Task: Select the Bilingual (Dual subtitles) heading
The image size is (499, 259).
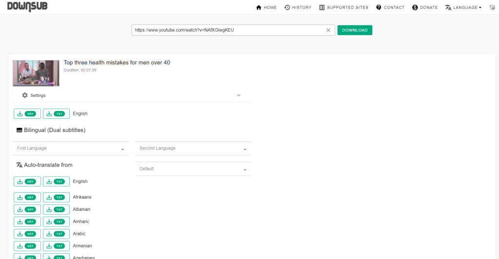Action: tap(55, 130)
